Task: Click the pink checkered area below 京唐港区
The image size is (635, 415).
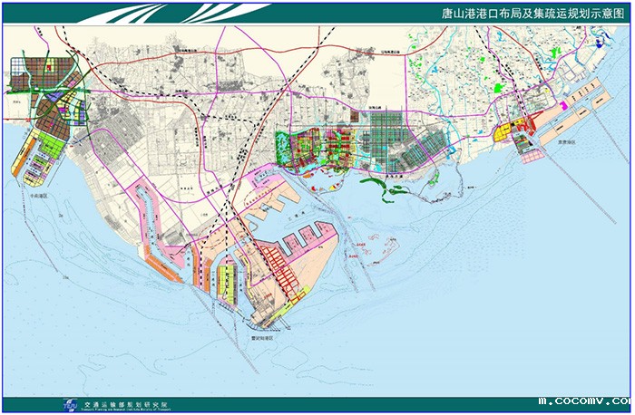Action: click(531, 154)
